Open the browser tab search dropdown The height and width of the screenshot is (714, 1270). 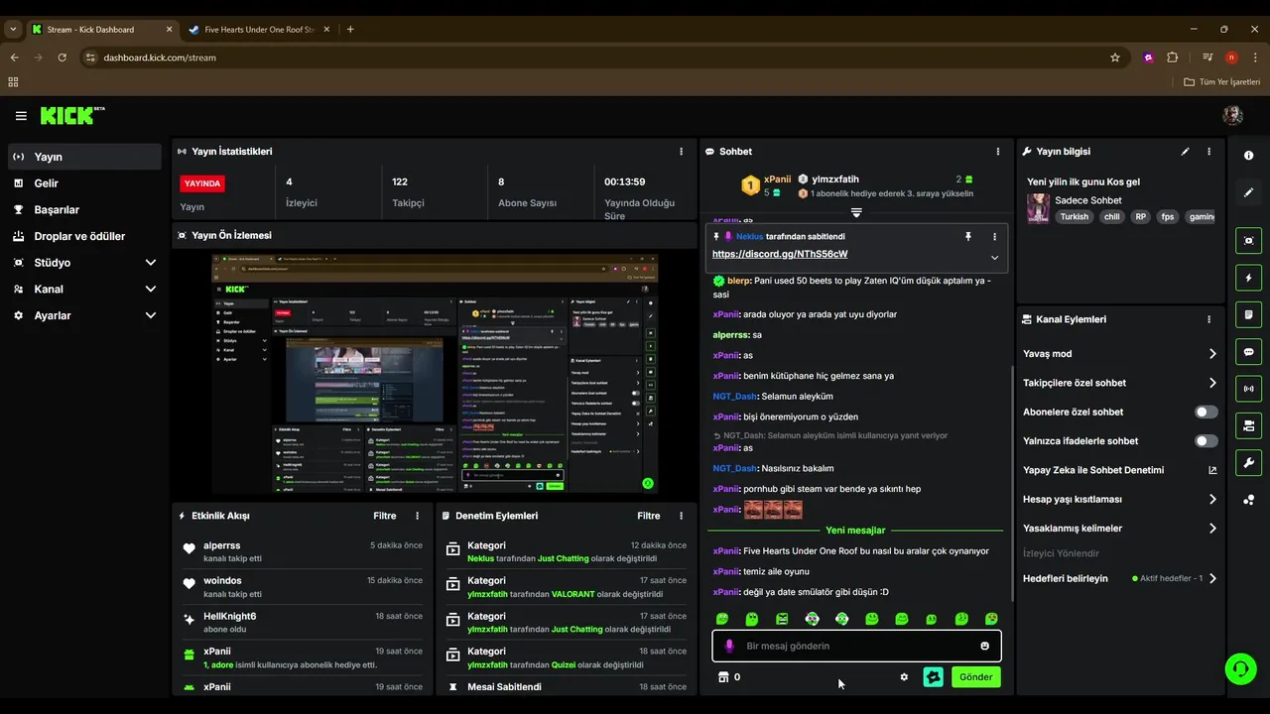(x=13, y=29)
